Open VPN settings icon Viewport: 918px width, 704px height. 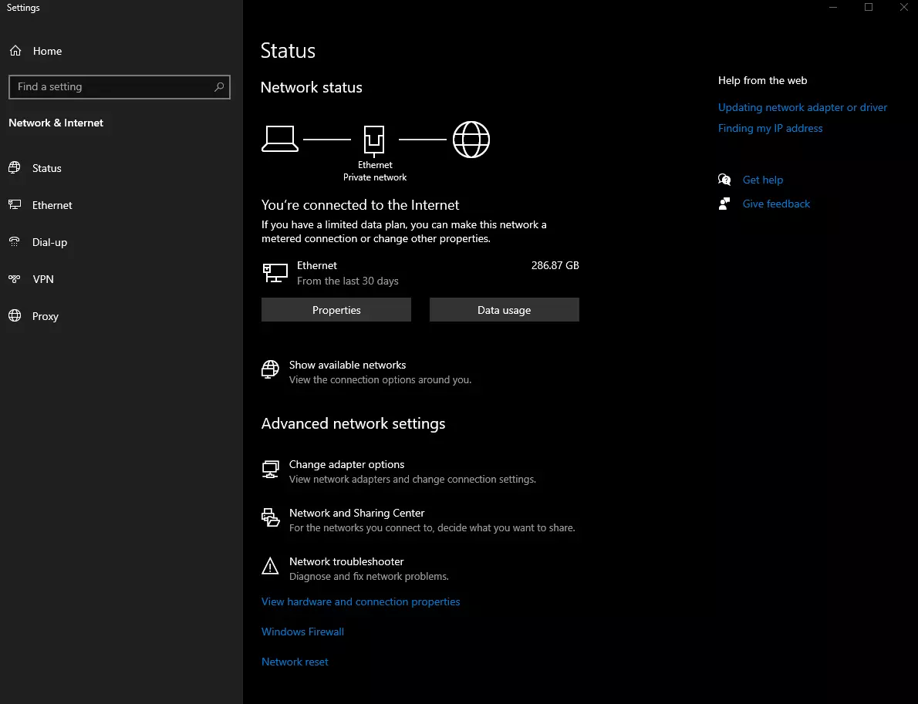(15, 279)
